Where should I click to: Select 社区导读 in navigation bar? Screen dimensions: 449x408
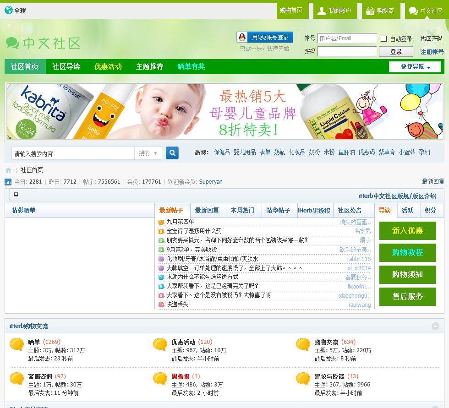point(66,67)
